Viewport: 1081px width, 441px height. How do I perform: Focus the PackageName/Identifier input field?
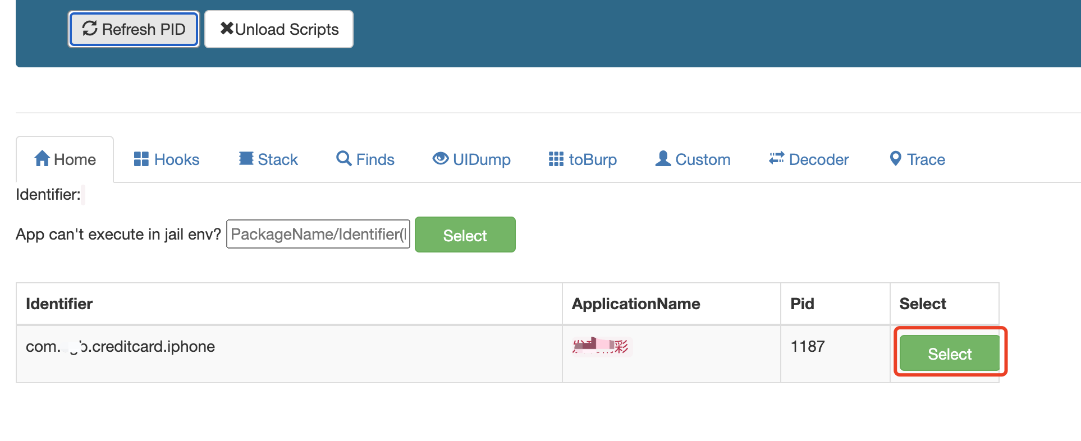[x=318, y=234]
